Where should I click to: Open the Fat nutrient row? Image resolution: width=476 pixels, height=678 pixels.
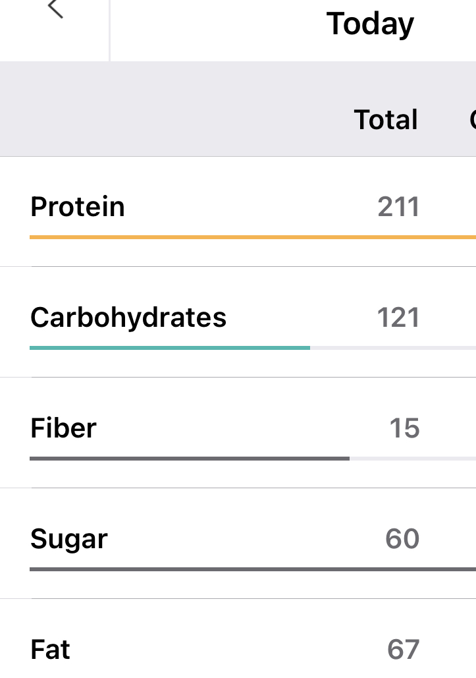(50, 650)
